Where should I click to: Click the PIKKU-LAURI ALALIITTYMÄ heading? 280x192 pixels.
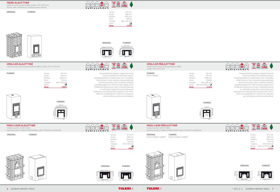point(21,125)
